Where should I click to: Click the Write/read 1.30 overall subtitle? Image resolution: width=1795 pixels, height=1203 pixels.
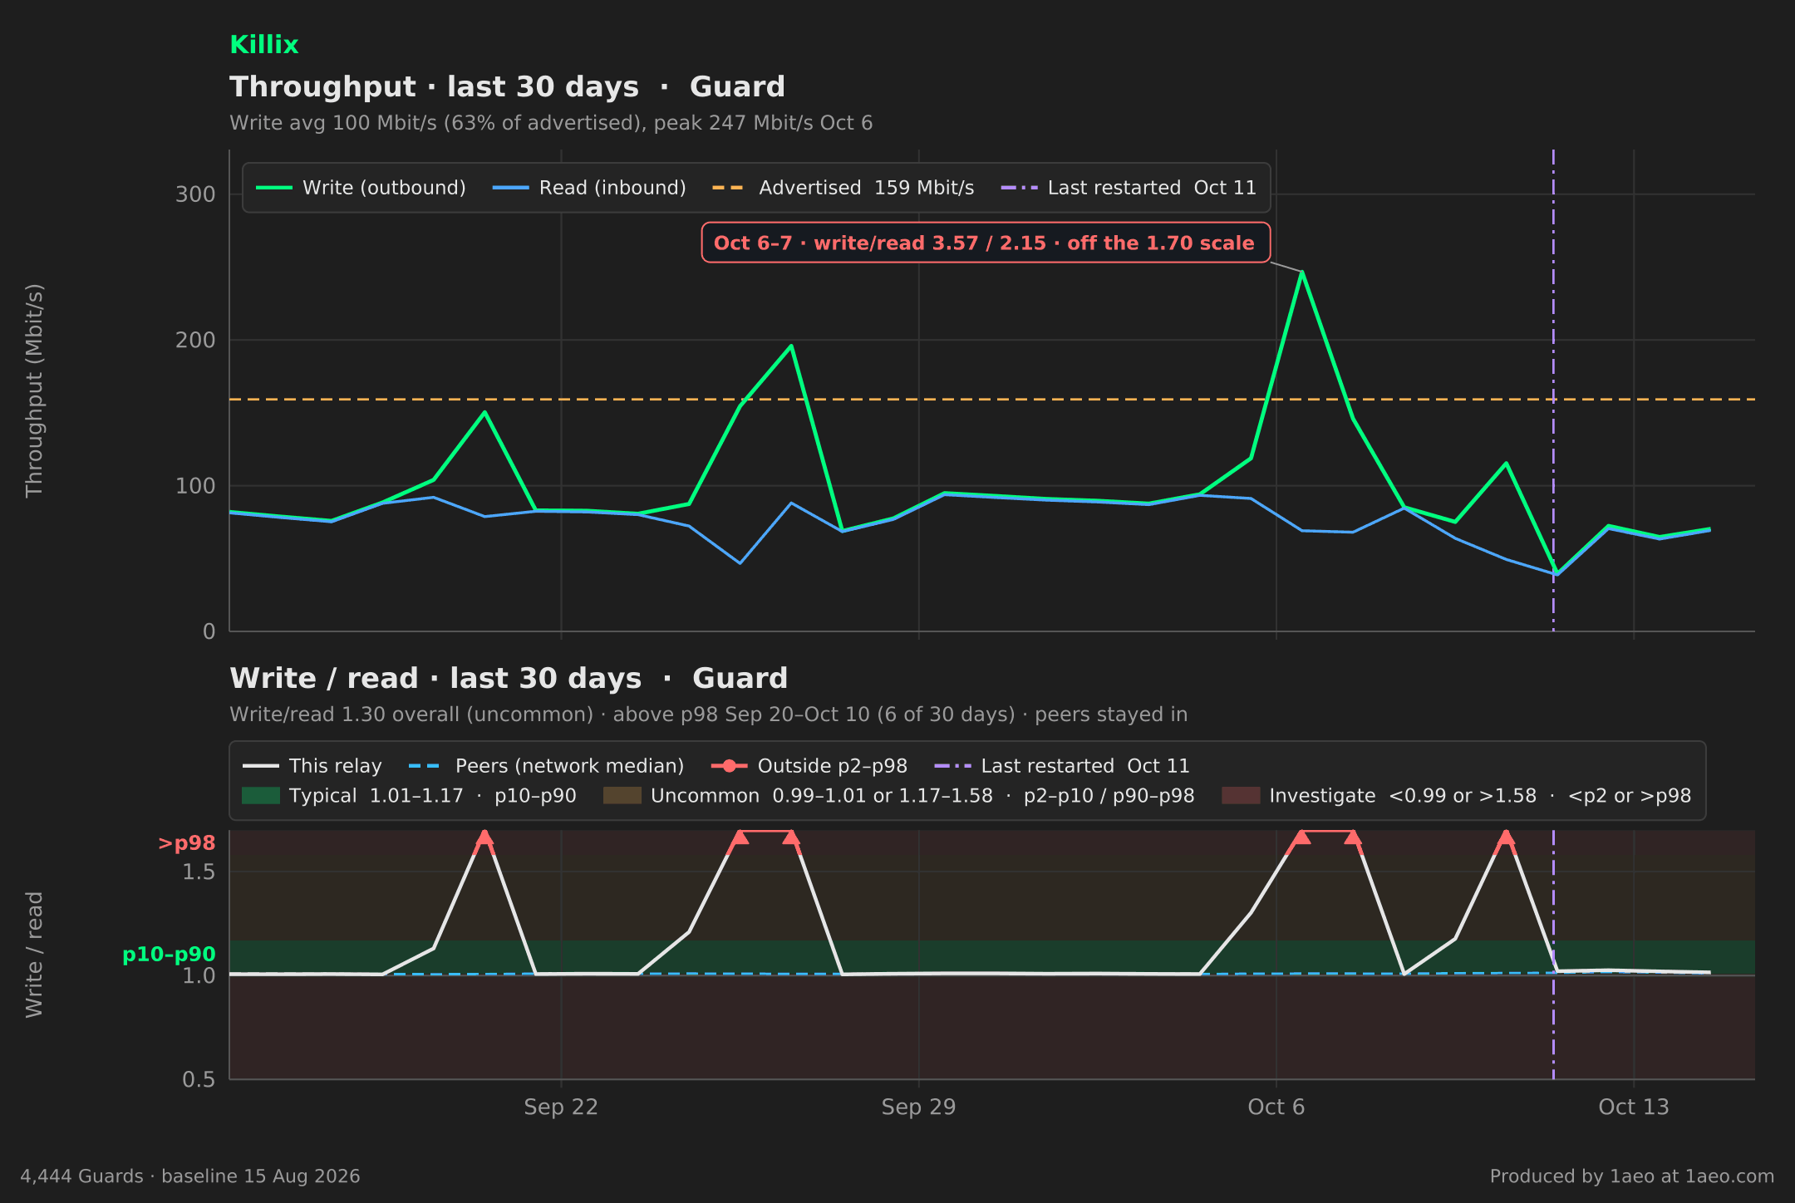[x=708, y=714]
